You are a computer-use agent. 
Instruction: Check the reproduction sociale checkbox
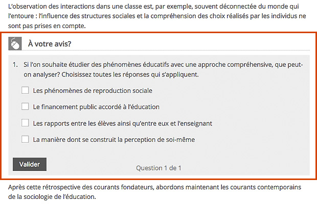[x=25, y=91]
